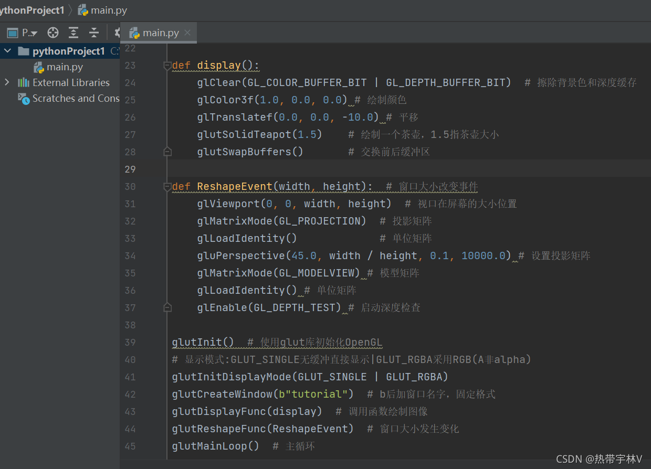Fold the code region at line 28
The height and width of the screenshot is (469, 651).
(x=167, y=151)
